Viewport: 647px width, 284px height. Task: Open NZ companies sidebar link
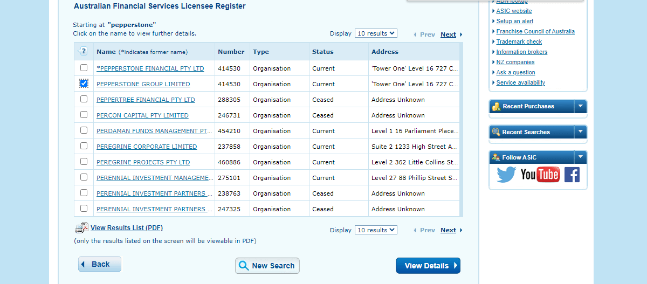[x=515, y=62]
